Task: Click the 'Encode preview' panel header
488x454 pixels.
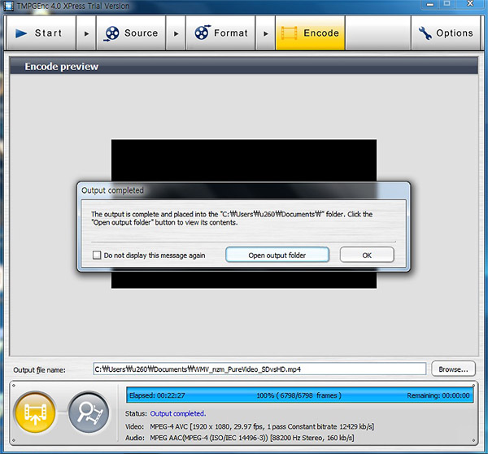Action: [x=244, y=66]
